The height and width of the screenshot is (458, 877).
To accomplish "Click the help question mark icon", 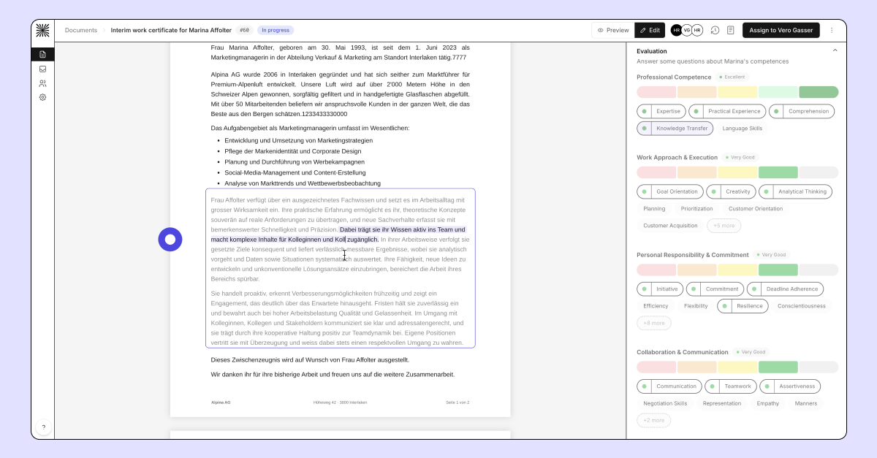I will pyautogui.click(x=43, y=427).
